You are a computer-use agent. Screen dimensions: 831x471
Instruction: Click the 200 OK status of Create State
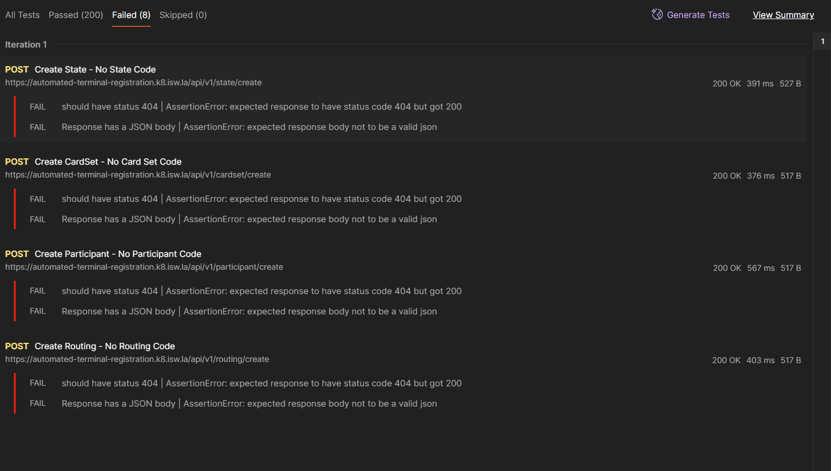[727, 84]
